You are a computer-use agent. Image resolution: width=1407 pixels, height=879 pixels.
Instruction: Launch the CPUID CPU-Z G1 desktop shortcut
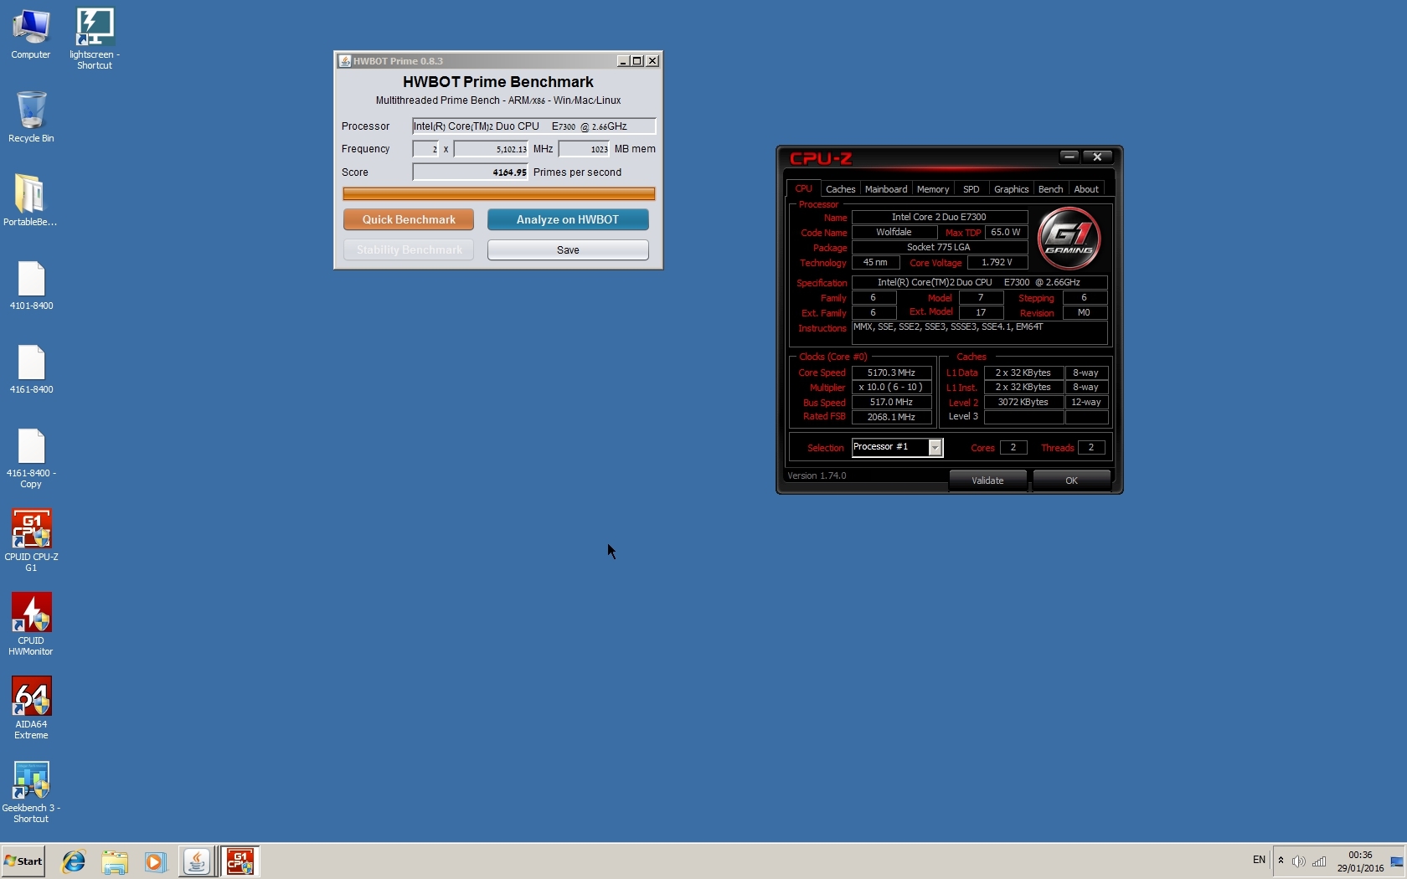pos(31,541)
